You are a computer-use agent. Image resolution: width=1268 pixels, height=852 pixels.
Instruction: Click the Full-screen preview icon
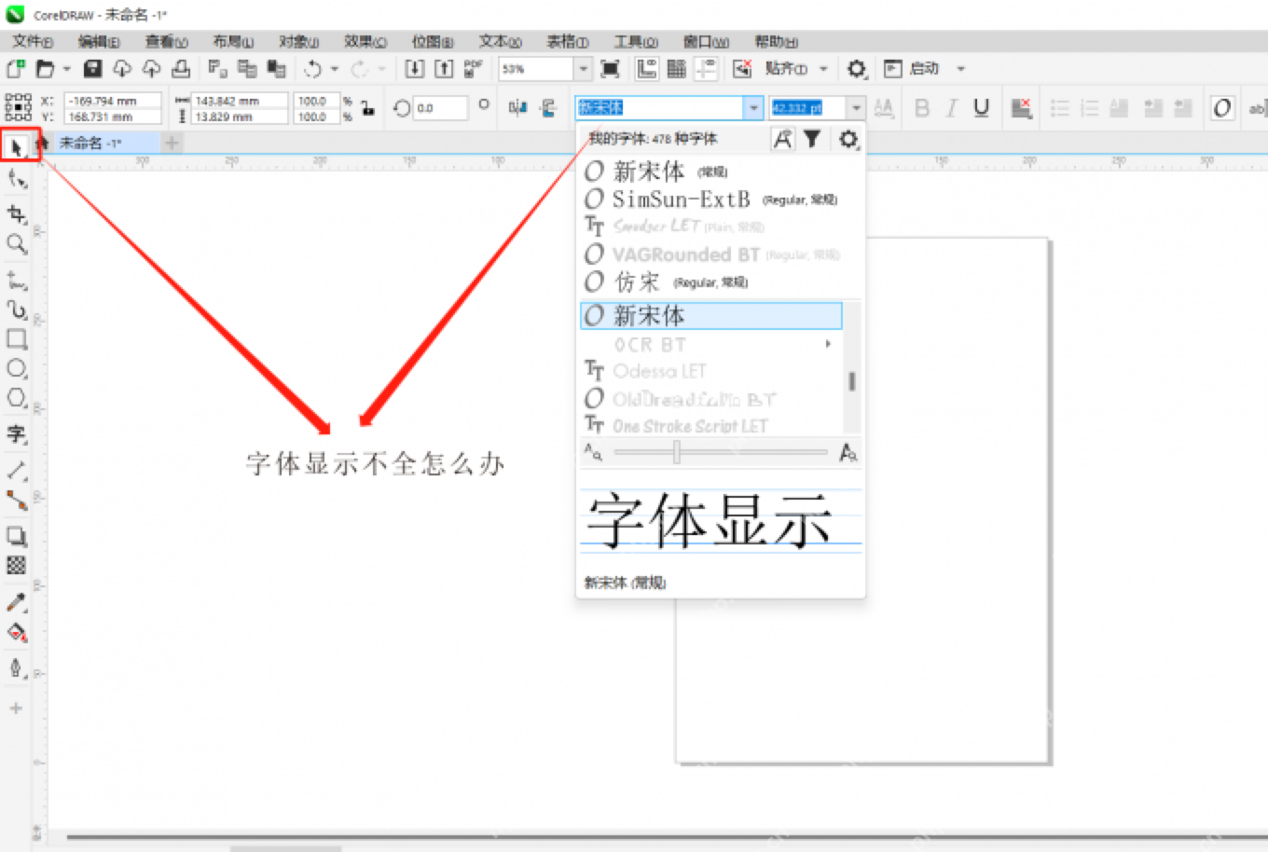tap(611, 68)
